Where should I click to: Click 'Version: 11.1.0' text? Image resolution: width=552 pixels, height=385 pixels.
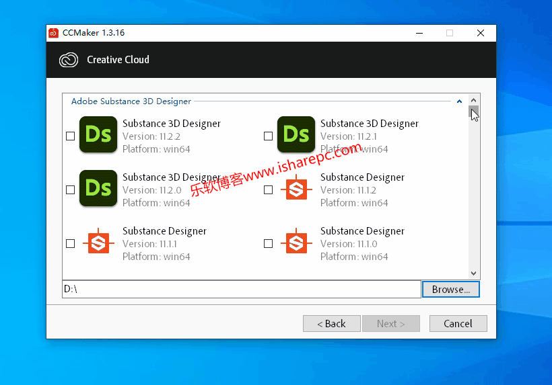[349, 244]
